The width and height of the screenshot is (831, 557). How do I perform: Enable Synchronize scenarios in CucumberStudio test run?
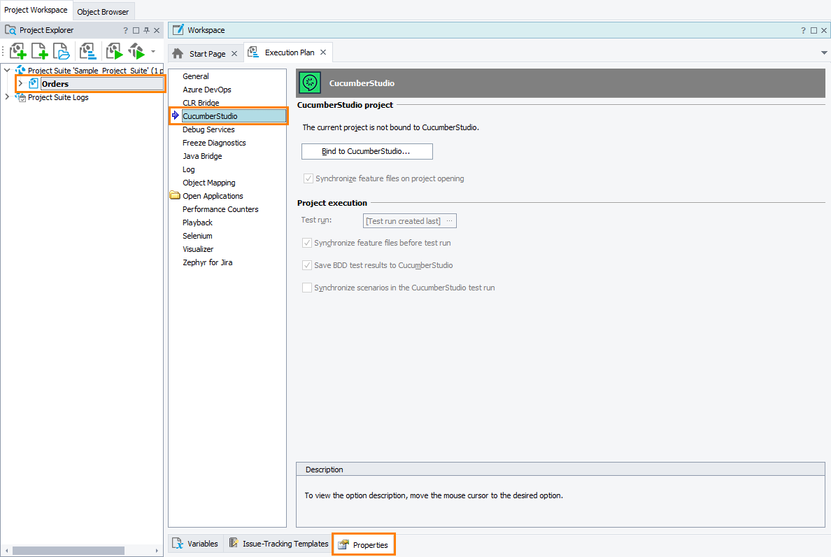tap(307, 288)
